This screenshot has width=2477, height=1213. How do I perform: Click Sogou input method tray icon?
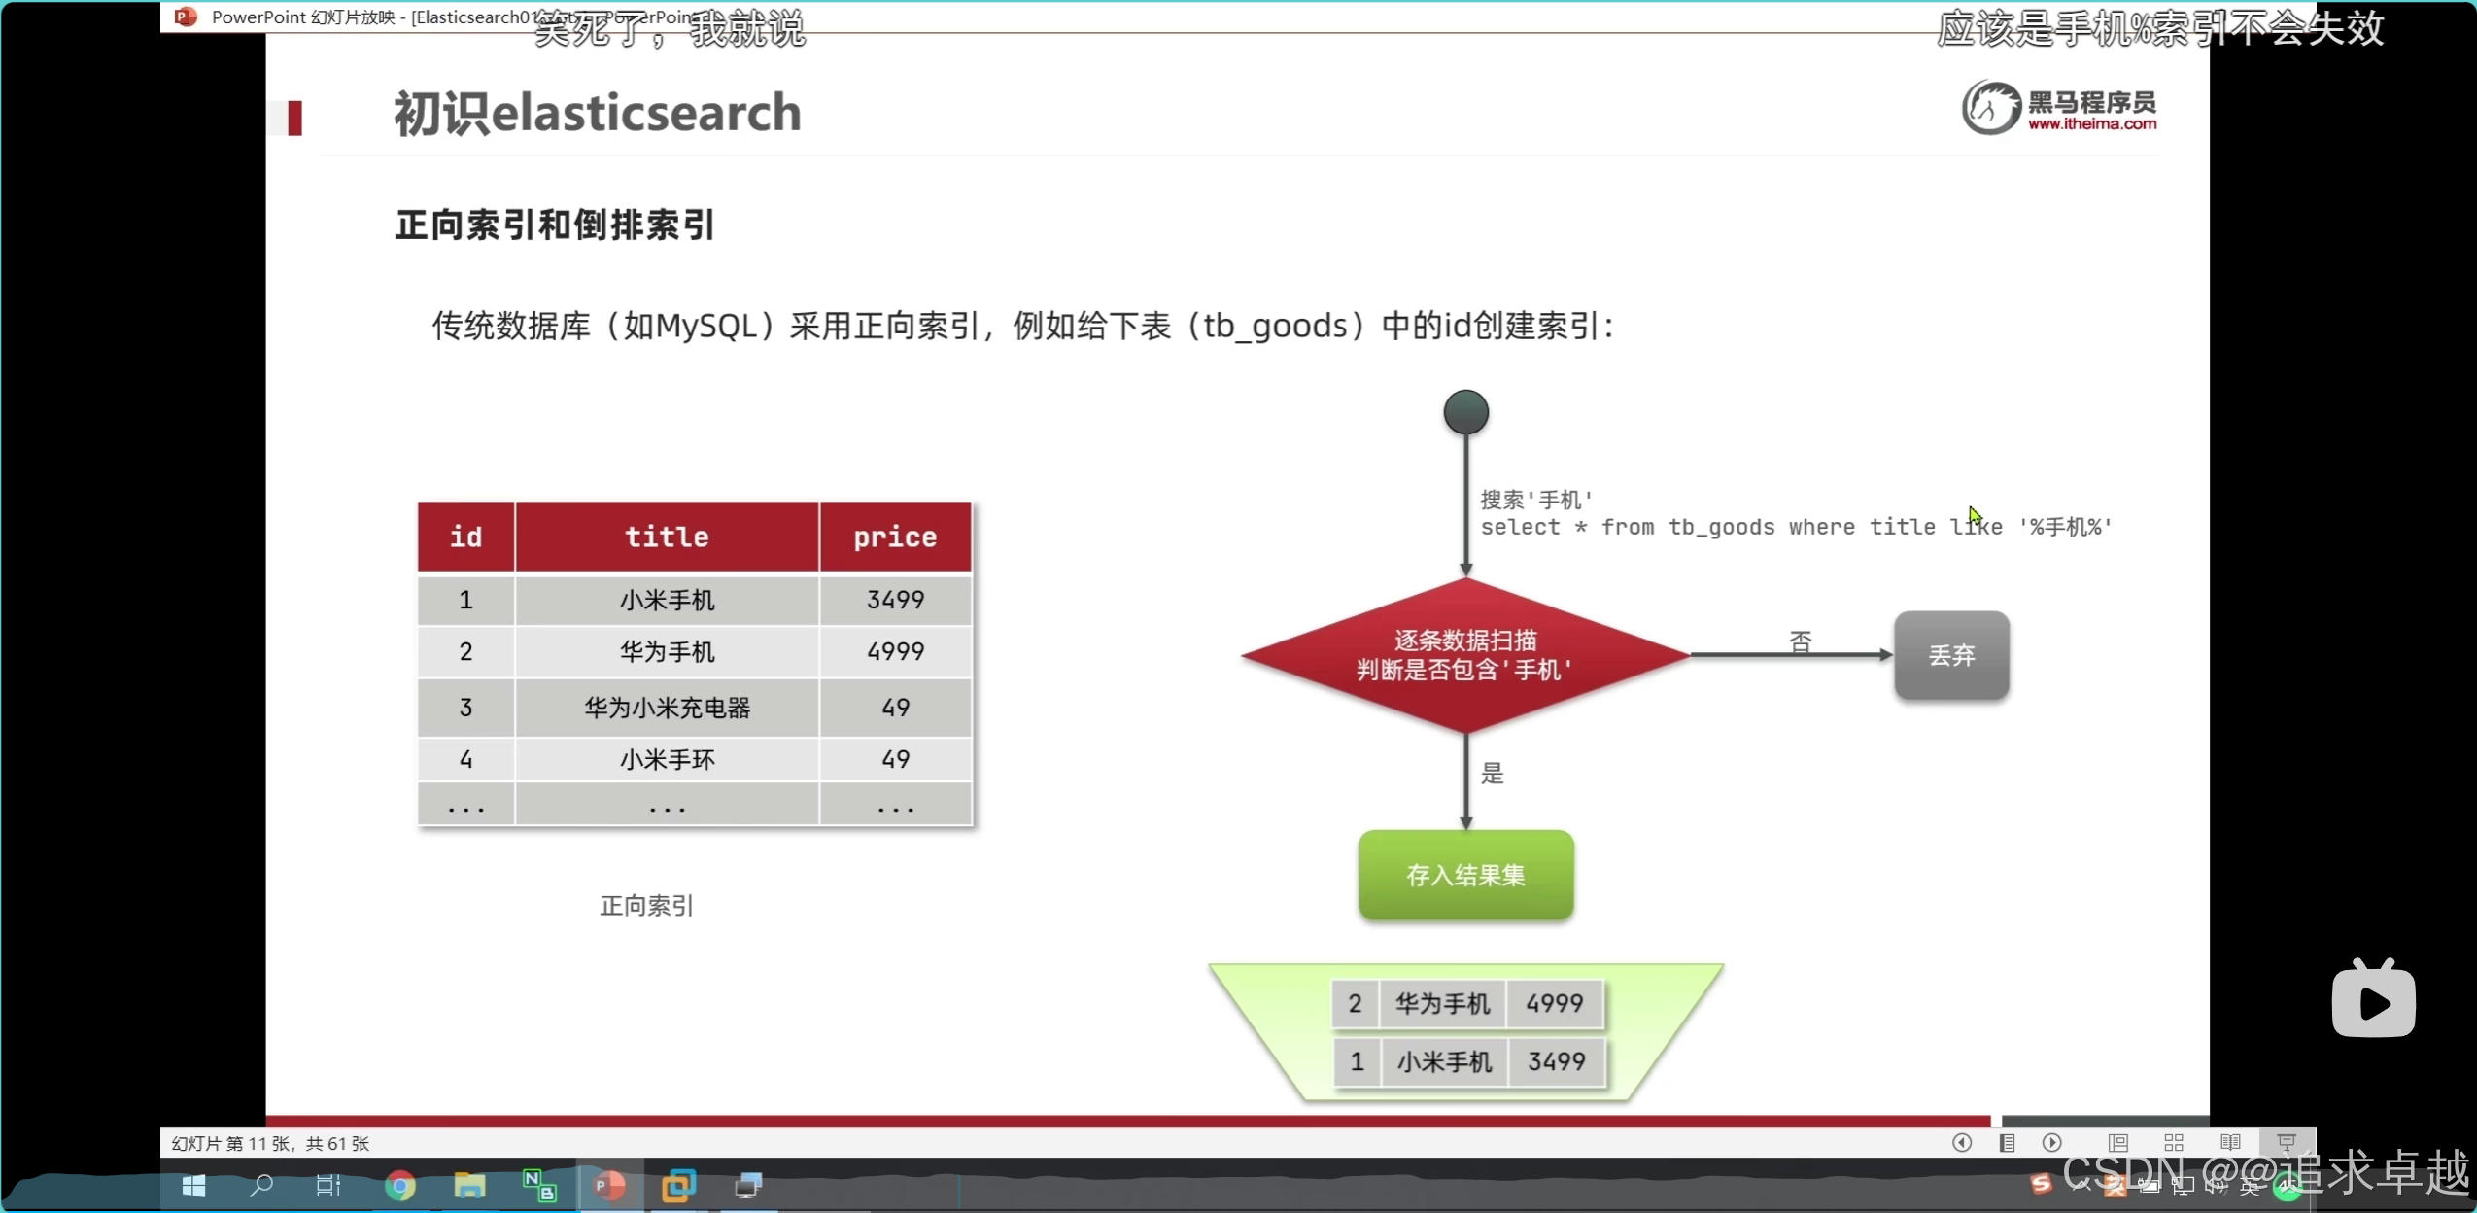pos(2041,1184)
